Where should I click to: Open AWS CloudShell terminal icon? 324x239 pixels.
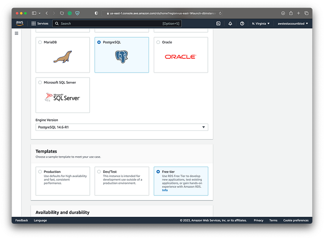[218, 24]
